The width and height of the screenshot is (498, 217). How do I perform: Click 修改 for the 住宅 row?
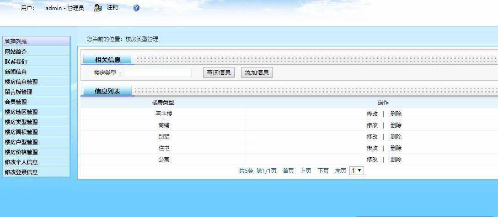pos(372,148)
